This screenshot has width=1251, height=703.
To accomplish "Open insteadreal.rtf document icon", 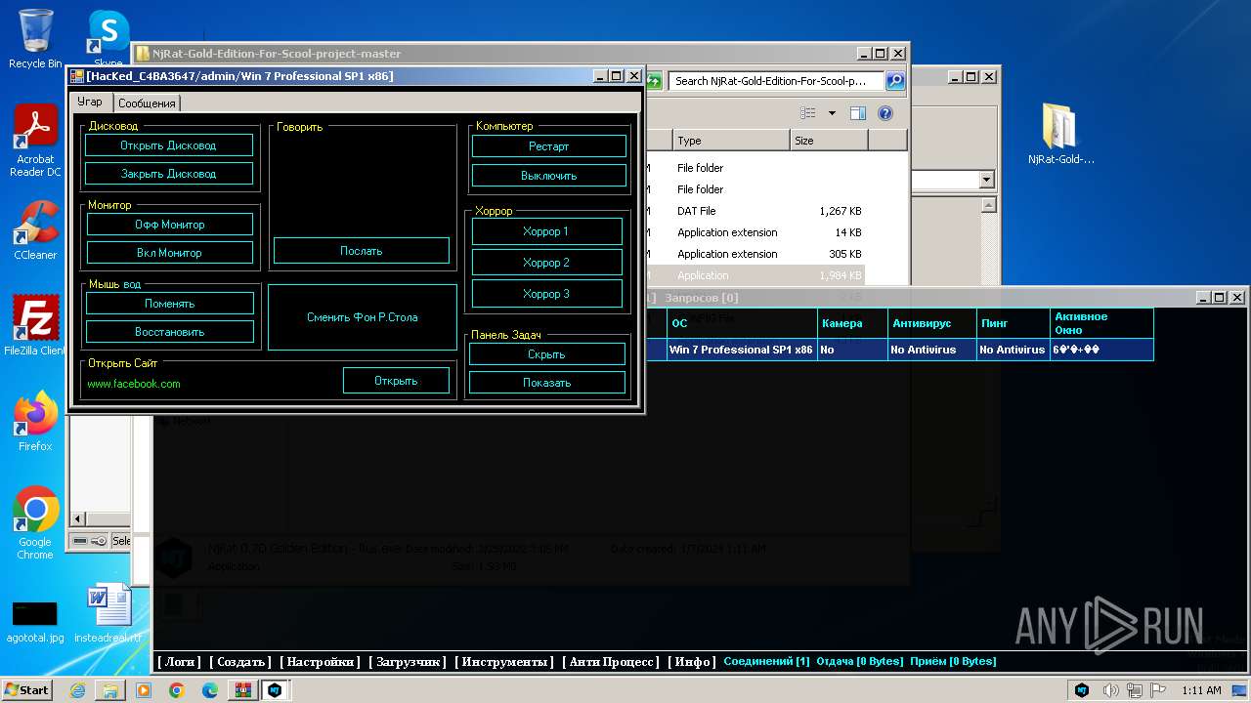I will coord(108,613).
